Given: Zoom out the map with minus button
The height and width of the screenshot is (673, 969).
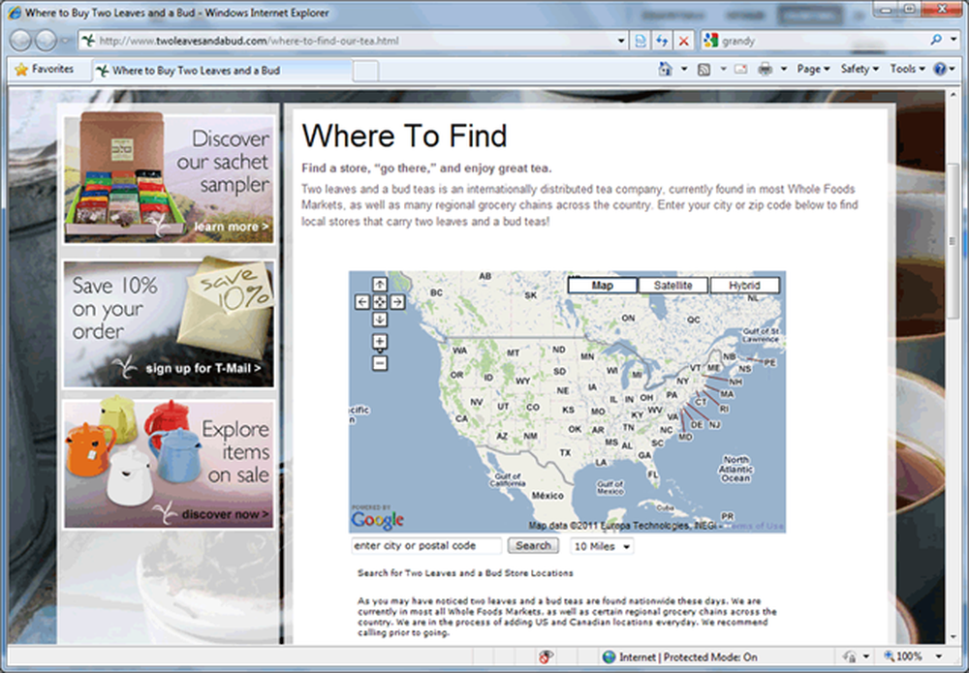Looking at the screenshot, I should click(380, 363).
